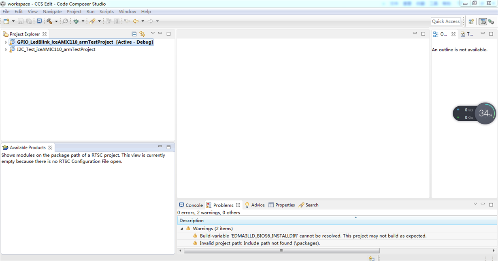
Task: Close the Outline tab
Action: click(x=453, y=34)
